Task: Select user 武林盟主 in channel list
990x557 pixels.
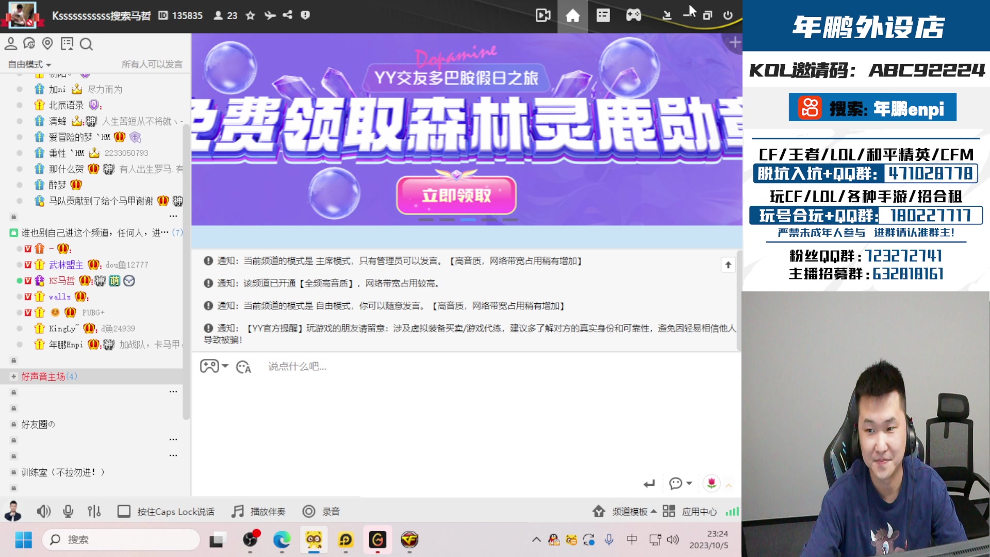Action: point(66,265)
